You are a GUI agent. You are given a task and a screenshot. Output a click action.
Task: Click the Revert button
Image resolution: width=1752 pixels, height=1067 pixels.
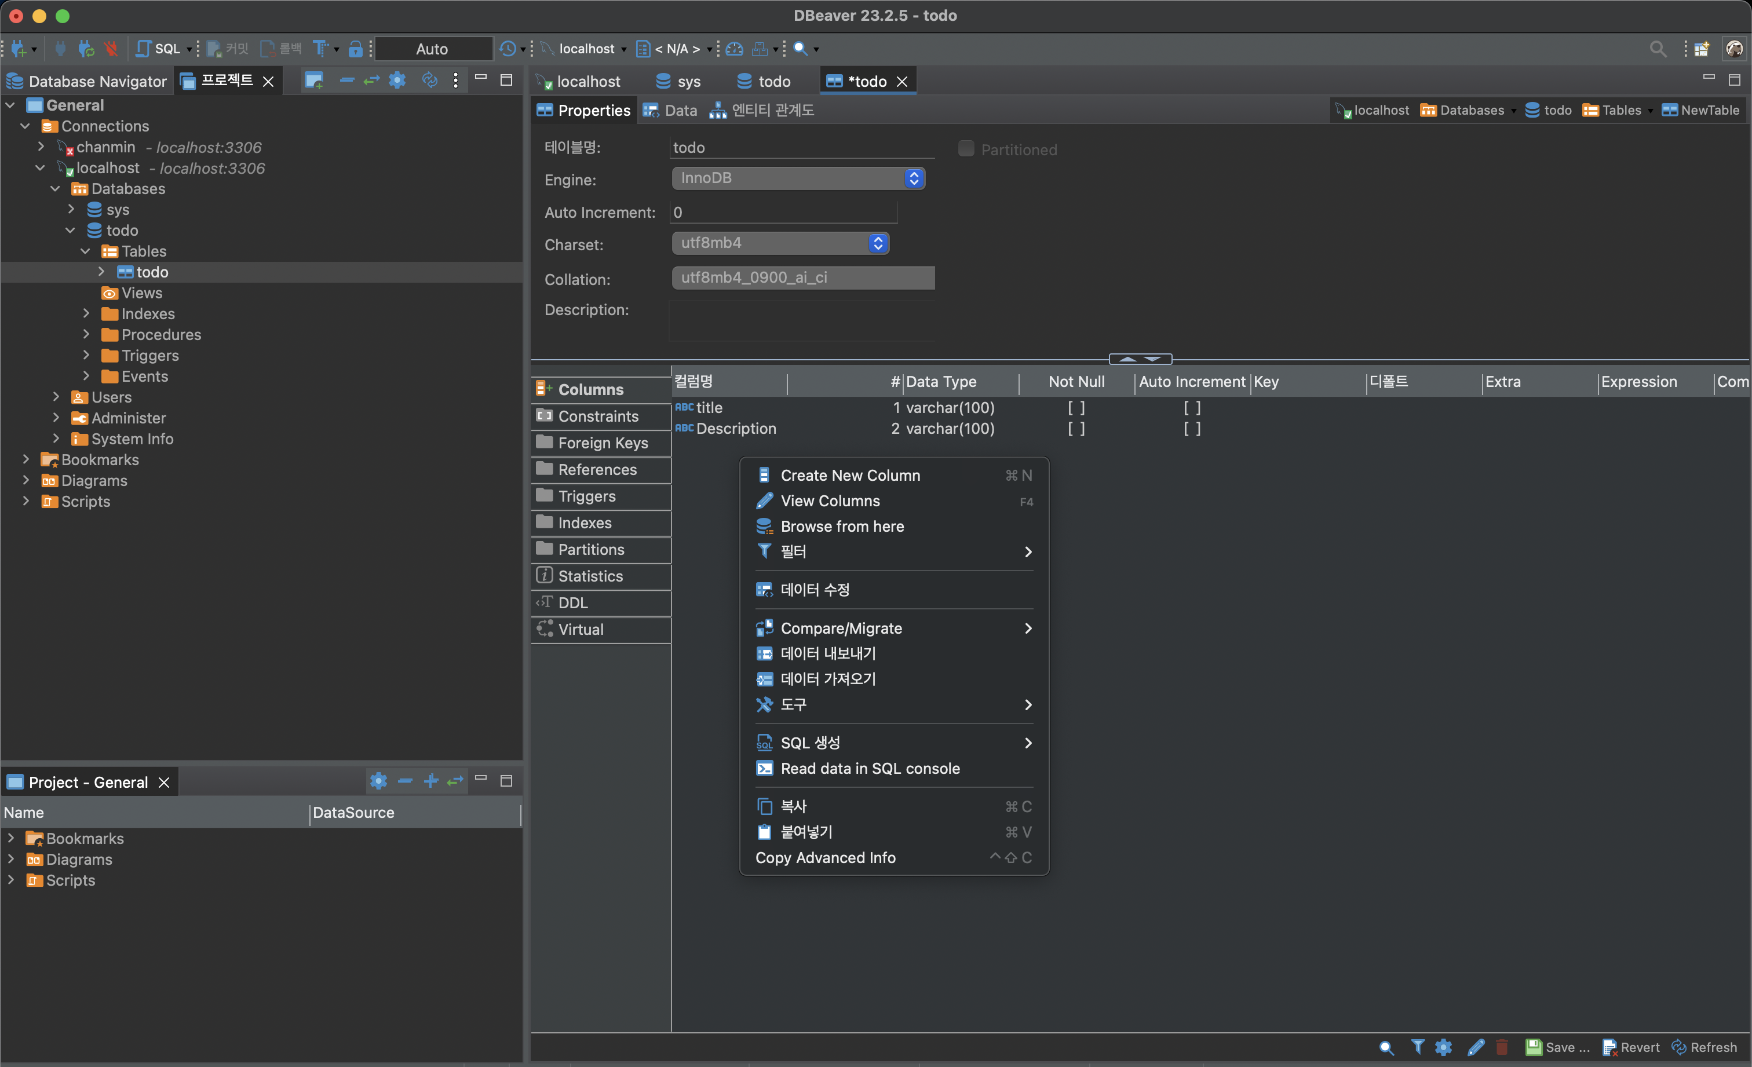(1630, 1047)
